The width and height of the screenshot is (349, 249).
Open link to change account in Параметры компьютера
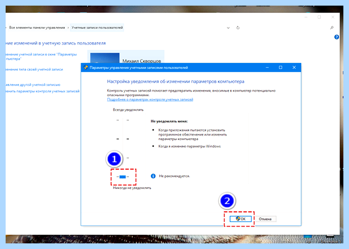coord(41,56)
